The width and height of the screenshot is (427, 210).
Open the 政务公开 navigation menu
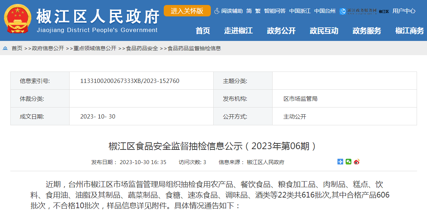[x=281, y=31]
